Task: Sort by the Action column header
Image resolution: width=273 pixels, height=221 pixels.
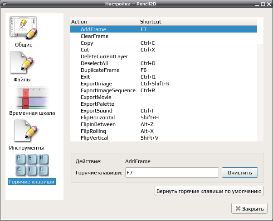Action: [105, 22]
